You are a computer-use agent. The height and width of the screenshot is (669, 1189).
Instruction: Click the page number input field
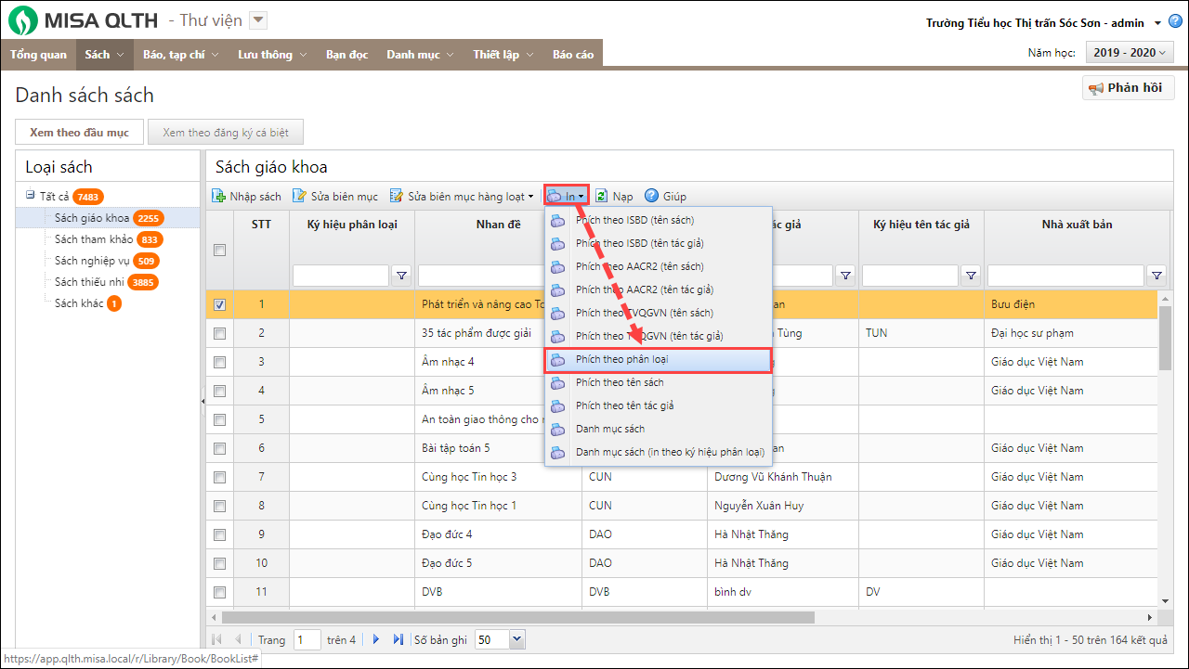307,639
